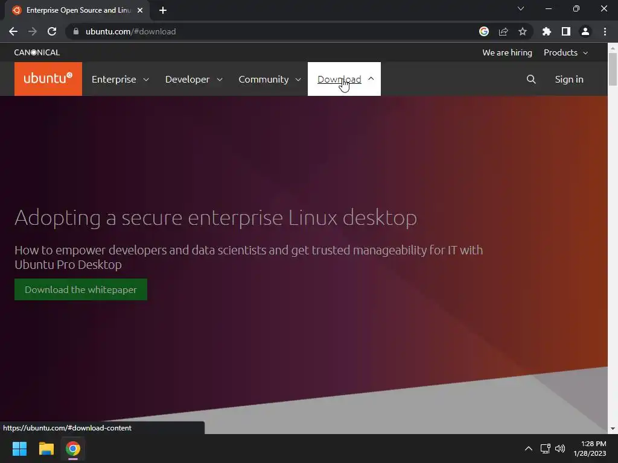Open the tab search chevron
Screen dimensions: 618x463
(x=521, y=8)
